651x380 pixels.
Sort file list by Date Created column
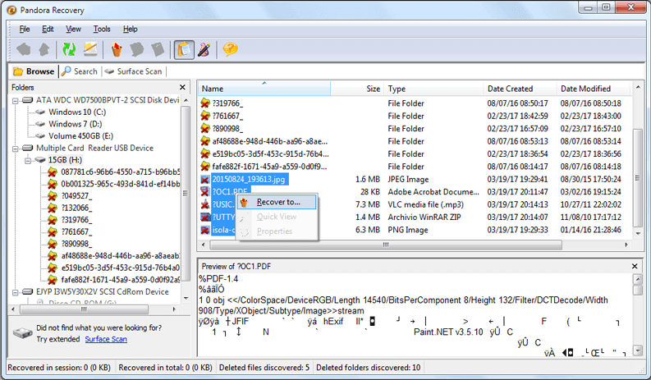(x=520, y=89)
